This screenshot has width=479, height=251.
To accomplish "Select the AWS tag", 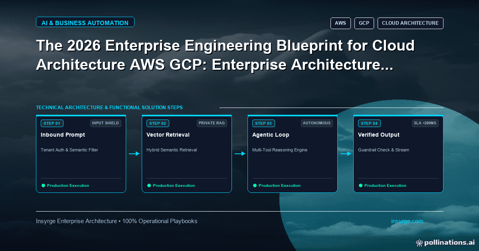I will coord(340,23).
